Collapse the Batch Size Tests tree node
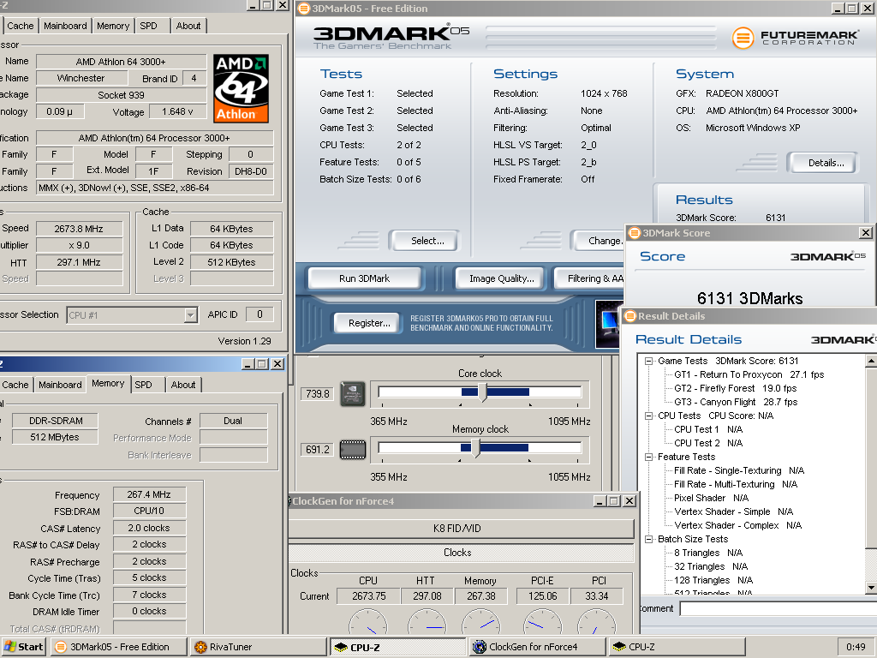The height and width of the screenshot is (658, 877). click(649, 540)
